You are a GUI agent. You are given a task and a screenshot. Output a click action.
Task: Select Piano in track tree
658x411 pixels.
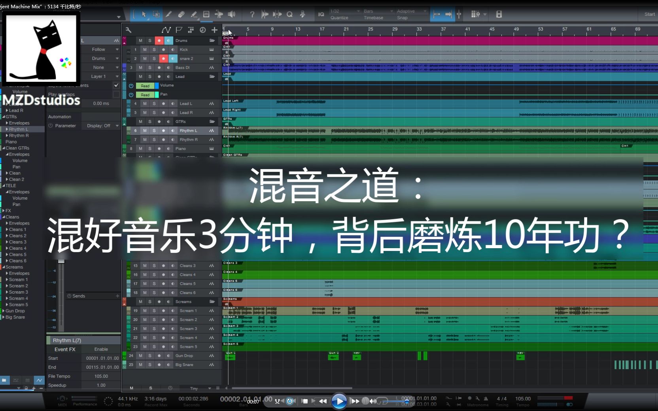click(x=11, y=142)
